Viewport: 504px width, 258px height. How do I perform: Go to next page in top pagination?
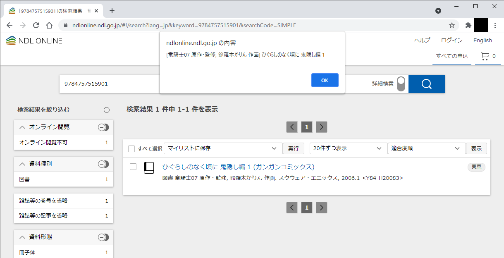pos(322,127)
